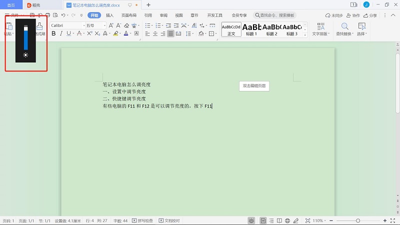Click the clear formatting eraser icon
Image resolution: width=400 pixels, height=225 pixels.
pos(126,25)
